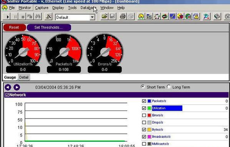
Task: Click the Packets/s legend label
Action: pyautogui.click(x=159, y=101)
